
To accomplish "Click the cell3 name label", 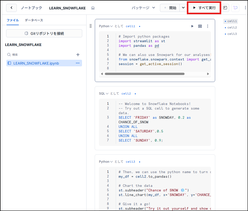I will (130, 162).
